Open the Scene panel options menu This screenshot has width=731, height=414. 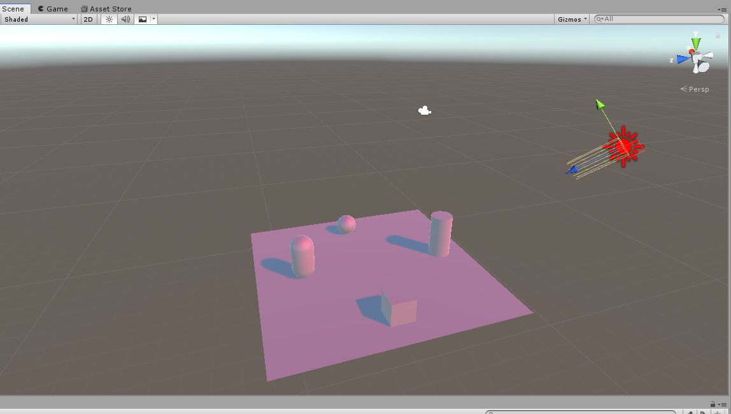coord(722,10)
